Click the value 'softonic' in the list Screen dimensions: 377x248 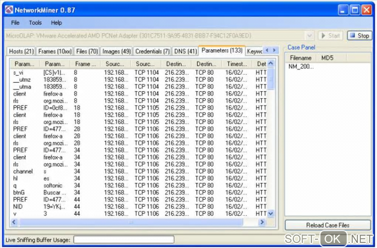(x=52, y=185)
